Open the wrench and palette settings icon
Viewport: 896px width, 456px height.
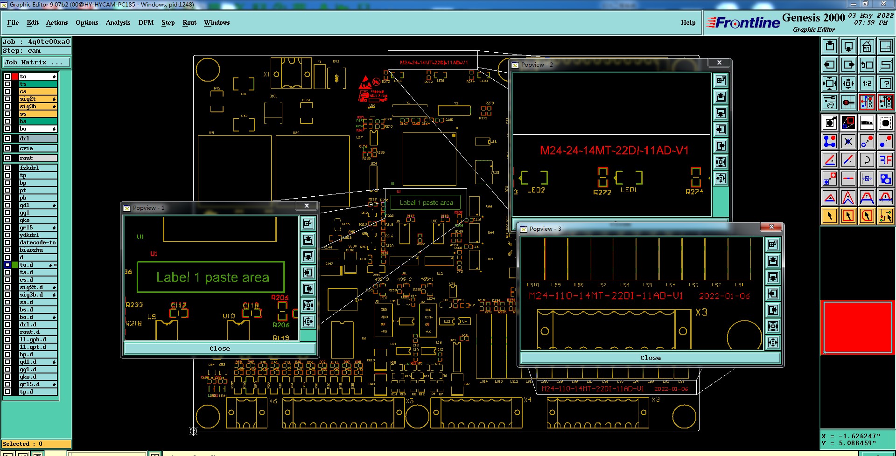[830, 102]
